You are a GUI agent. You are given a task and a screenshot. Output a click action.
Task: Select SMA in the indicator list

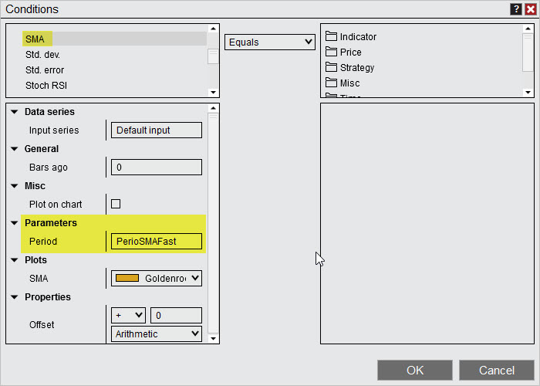coord(114,39)
